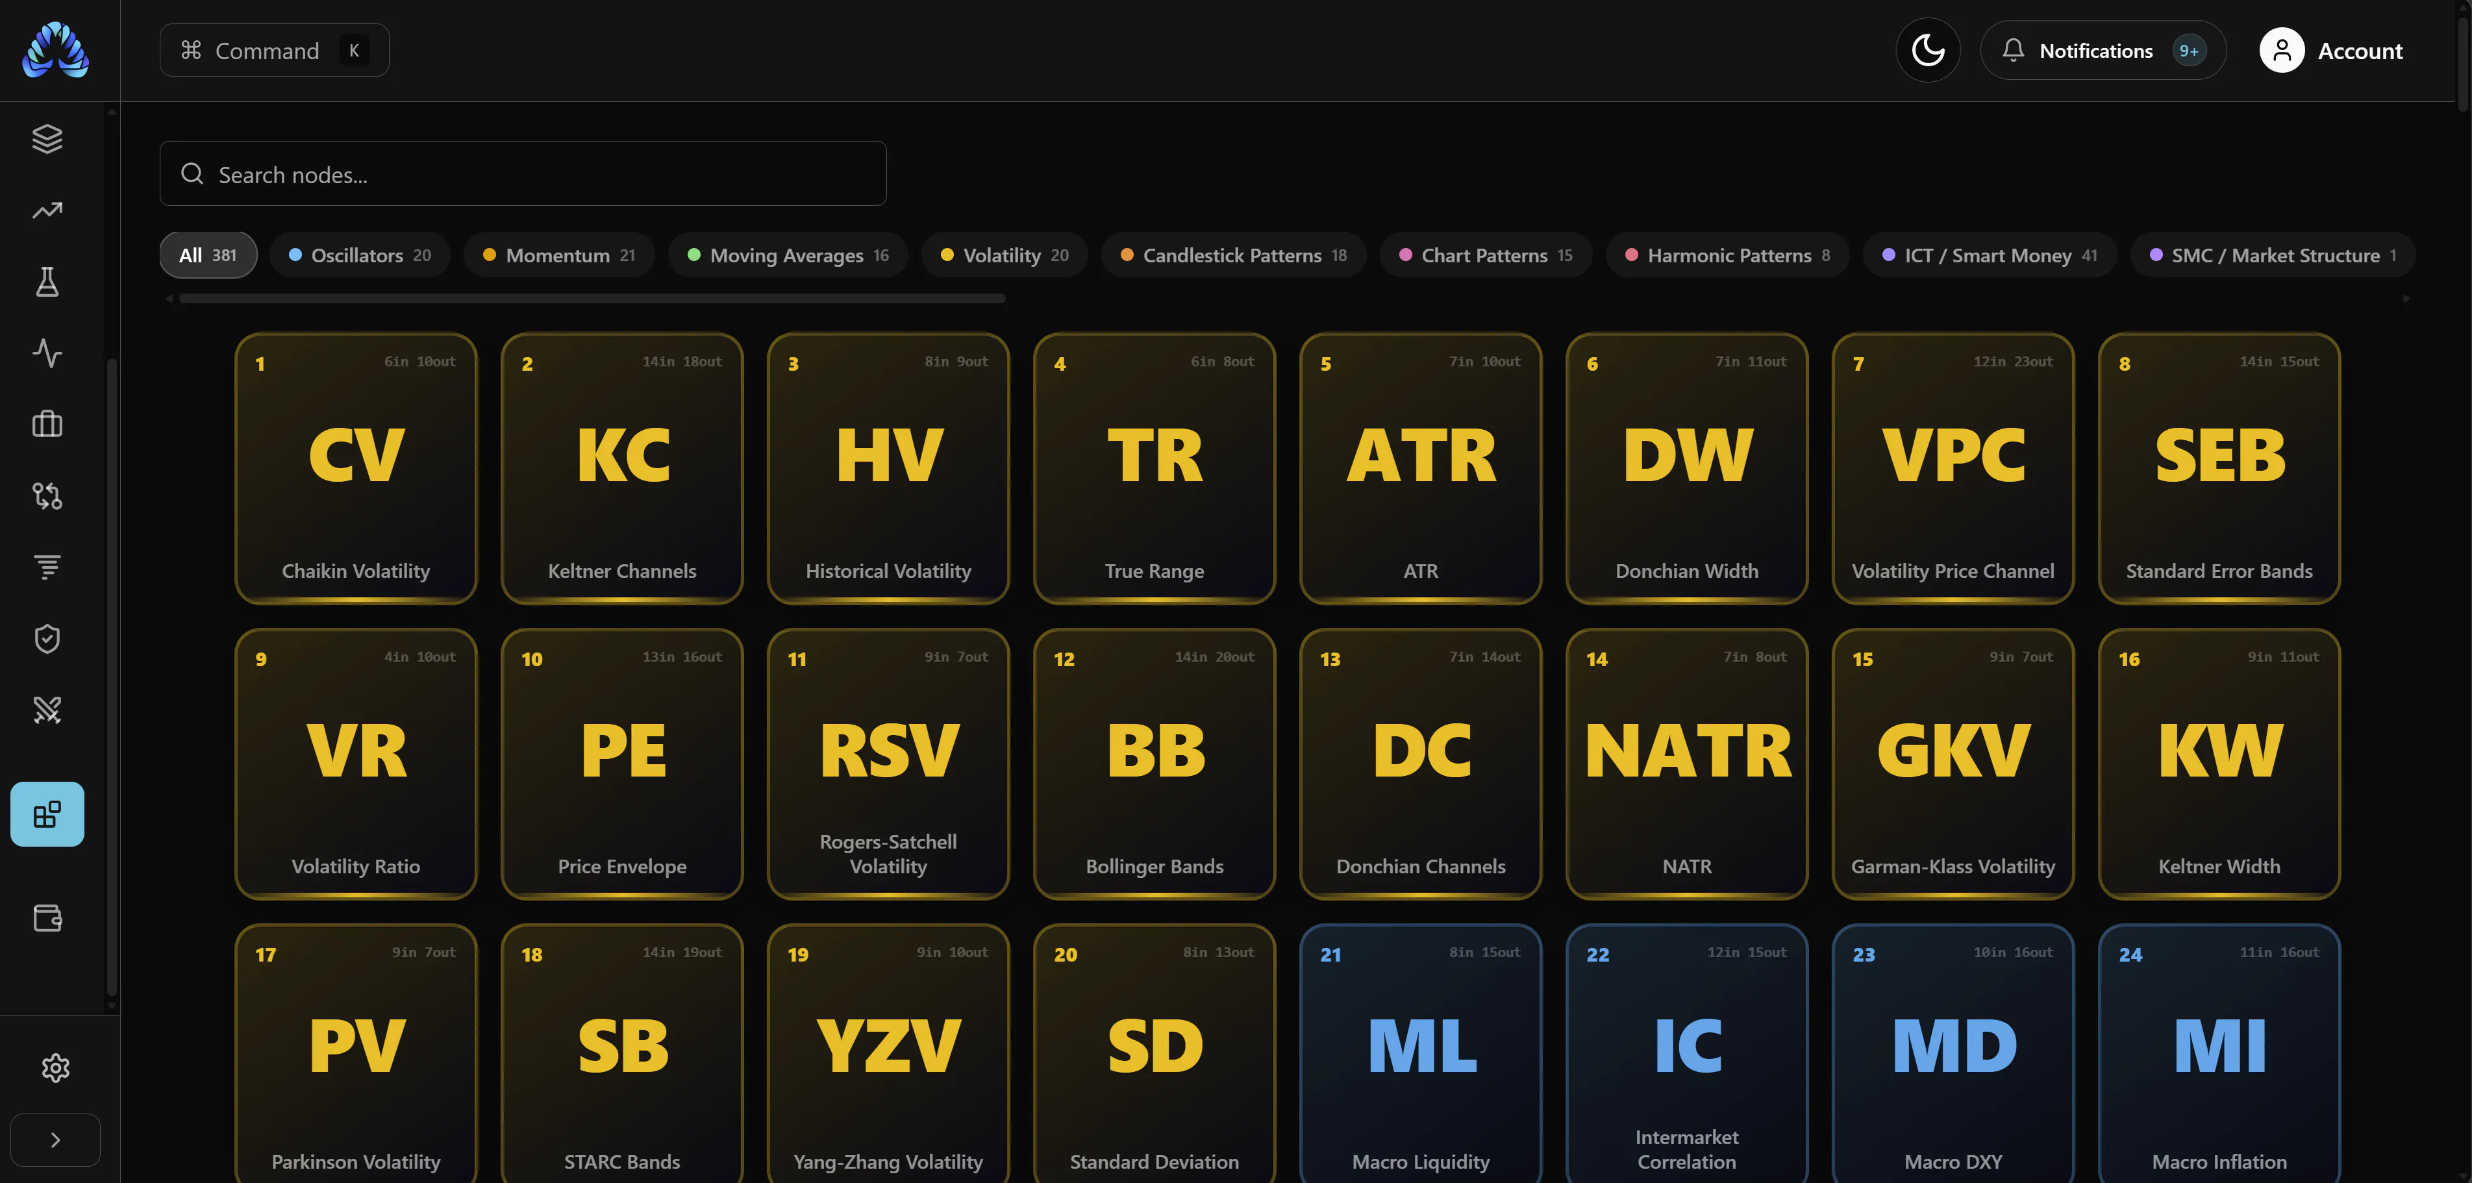Expand the sidebar with the chevron button
2472x1183 pixels.
click(56, 1140)
